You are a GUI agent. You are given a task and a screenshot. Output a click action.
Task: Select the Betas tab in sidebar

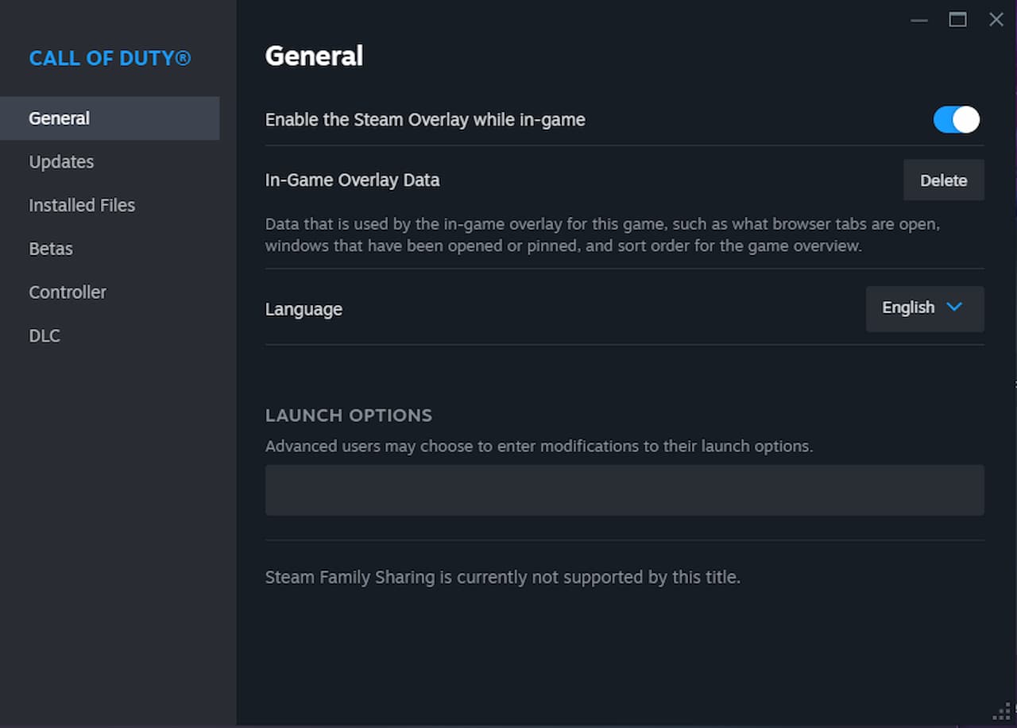click(51, 249)
